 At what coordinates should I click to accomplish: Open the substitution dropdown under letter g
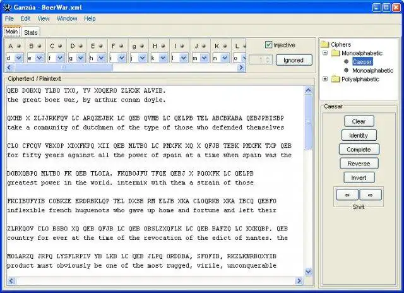142,58
